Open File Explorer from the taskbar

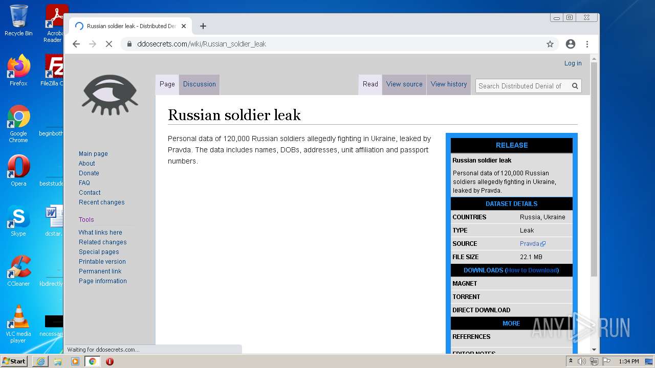point(58,361)
